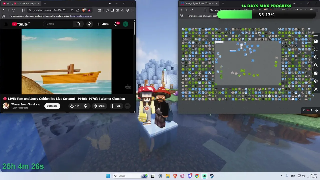The width and height of the screenshot is (320, 180).
Task: Open Brave main menu in puzzle window
Action: 316,10
